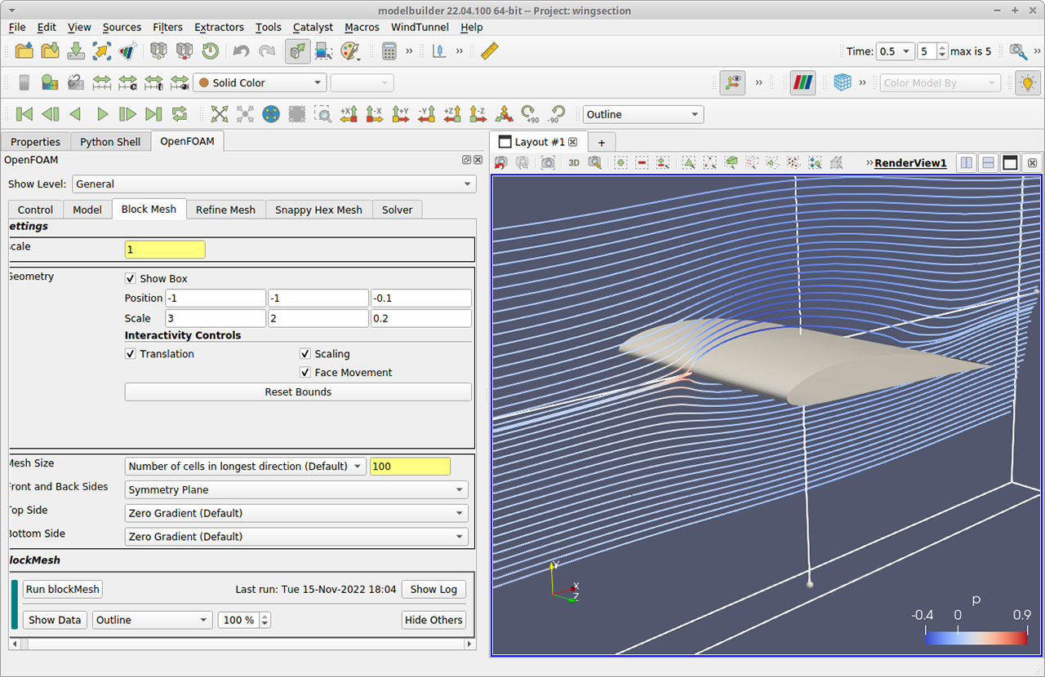Select the Ruler measurement tool icon
Viewport: 1045px width, 677px height.
coord(488,51)
